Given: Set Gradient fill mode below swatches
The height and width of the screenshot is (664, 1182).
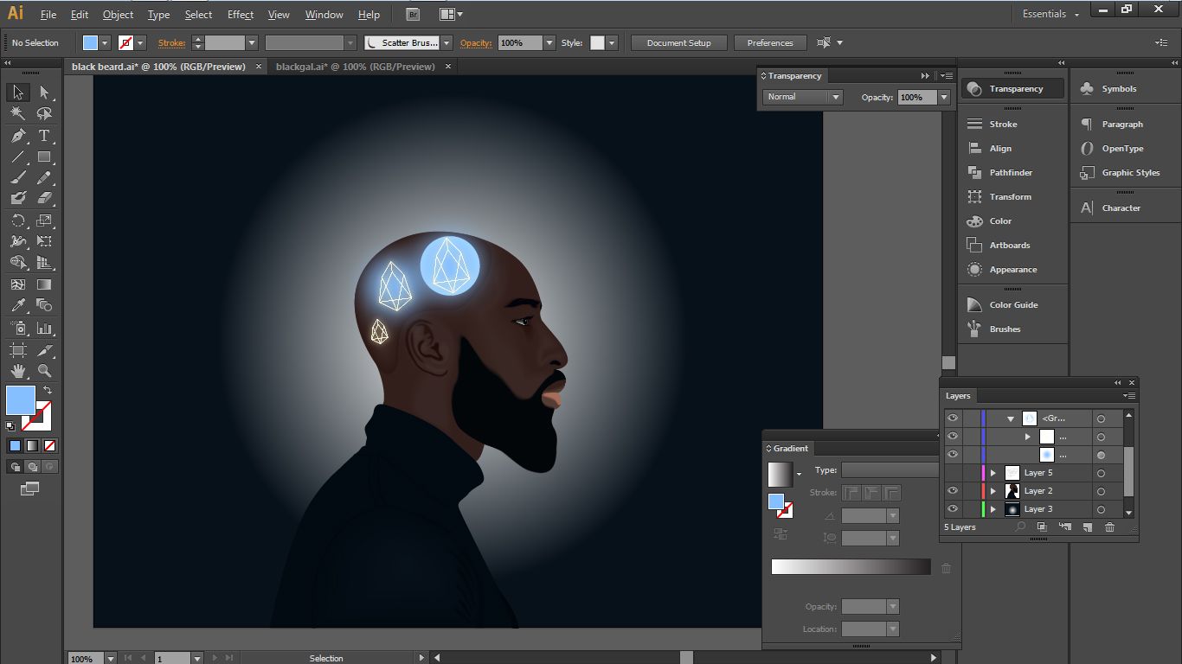Looking at the screenshot, I should pyautogui.click(x=32, y=446).
